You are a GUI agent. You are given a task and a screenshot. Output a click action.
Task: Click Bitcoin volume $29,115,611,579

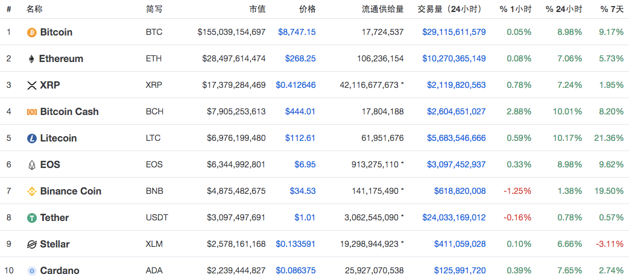coord(454,32)
